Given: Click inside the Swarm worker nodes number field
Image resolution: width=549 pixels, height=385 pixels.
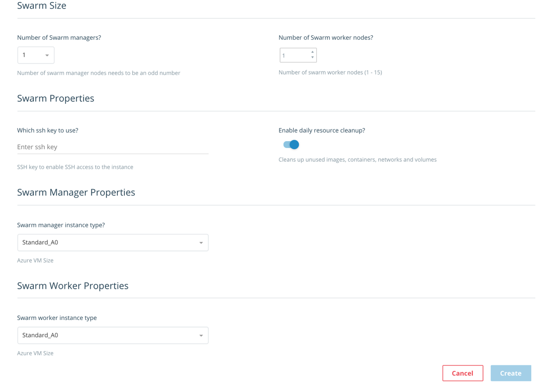Looking at the screenshot, I should [x=298, y=55].
